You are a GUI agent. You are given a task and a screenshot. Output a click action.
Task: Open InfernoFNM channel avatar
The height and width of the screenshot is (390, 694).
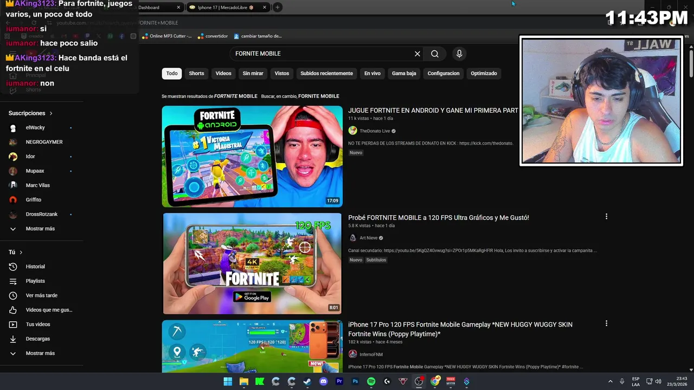[x=352, y=354]
